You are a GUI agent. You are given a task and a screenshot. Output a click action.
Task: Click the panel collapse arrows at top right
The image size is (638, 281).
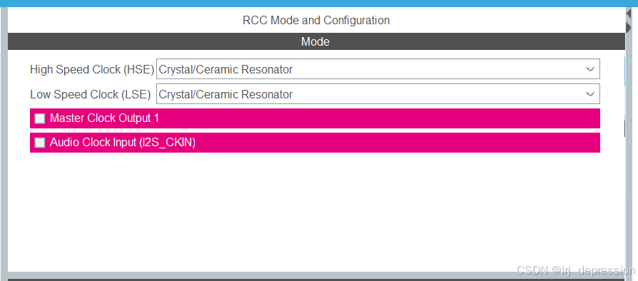[628, 21]
